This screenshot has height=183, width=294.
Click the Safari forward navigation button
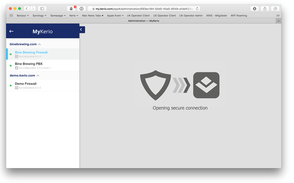click(x=33, y=9)
